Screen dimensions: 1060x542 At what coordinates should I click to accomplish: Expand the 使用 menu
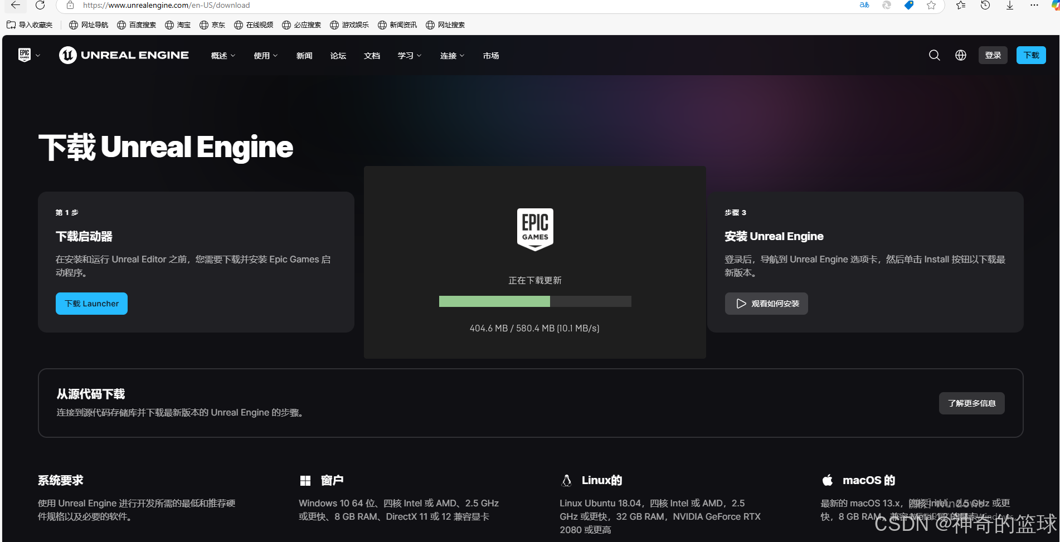click(x=265, y=56)
